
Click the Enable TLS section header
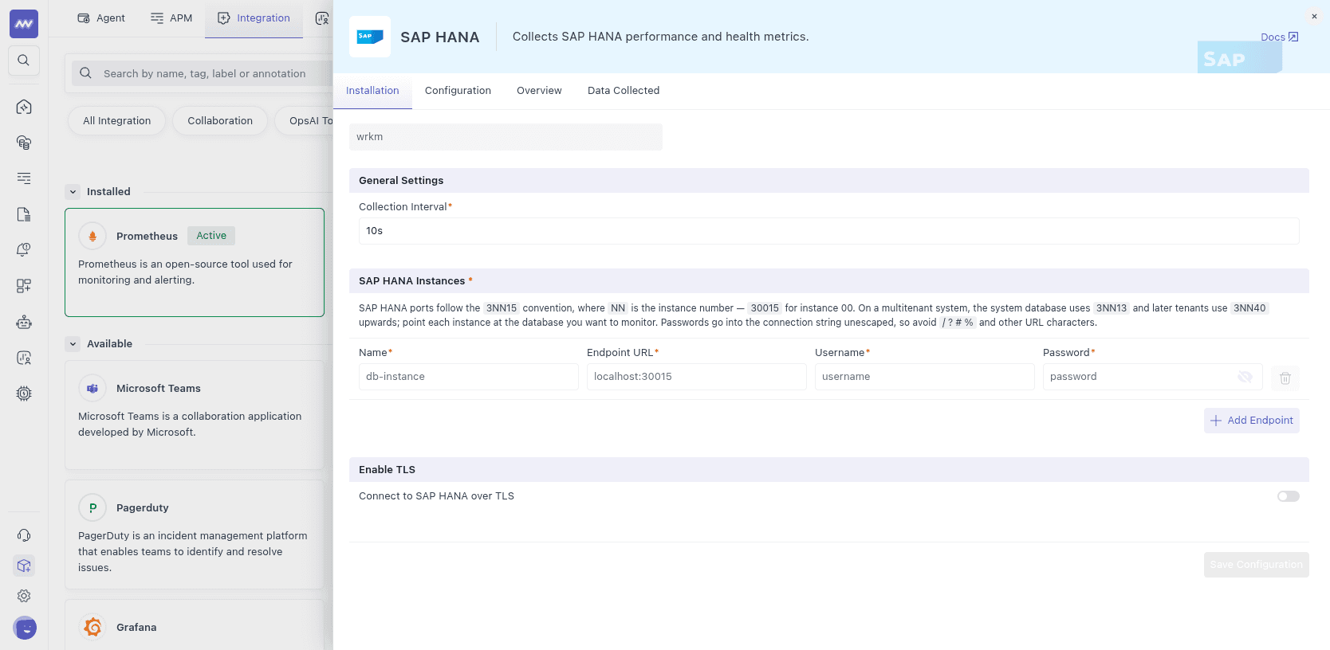pyautogui.click(x=829, y=470)
